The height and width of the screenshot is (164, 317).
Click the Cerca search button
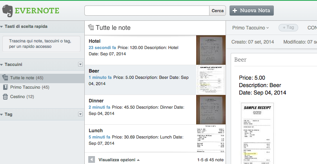tap(217, 11)
